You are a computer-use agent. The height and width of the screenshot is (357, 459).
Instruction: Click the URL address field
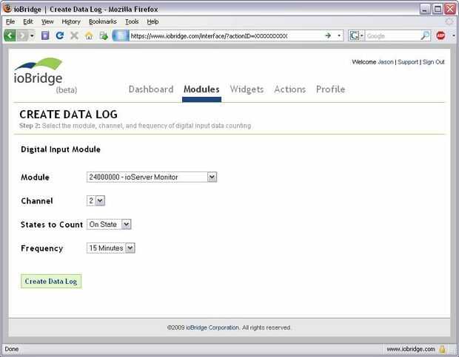tap(226, 36)
